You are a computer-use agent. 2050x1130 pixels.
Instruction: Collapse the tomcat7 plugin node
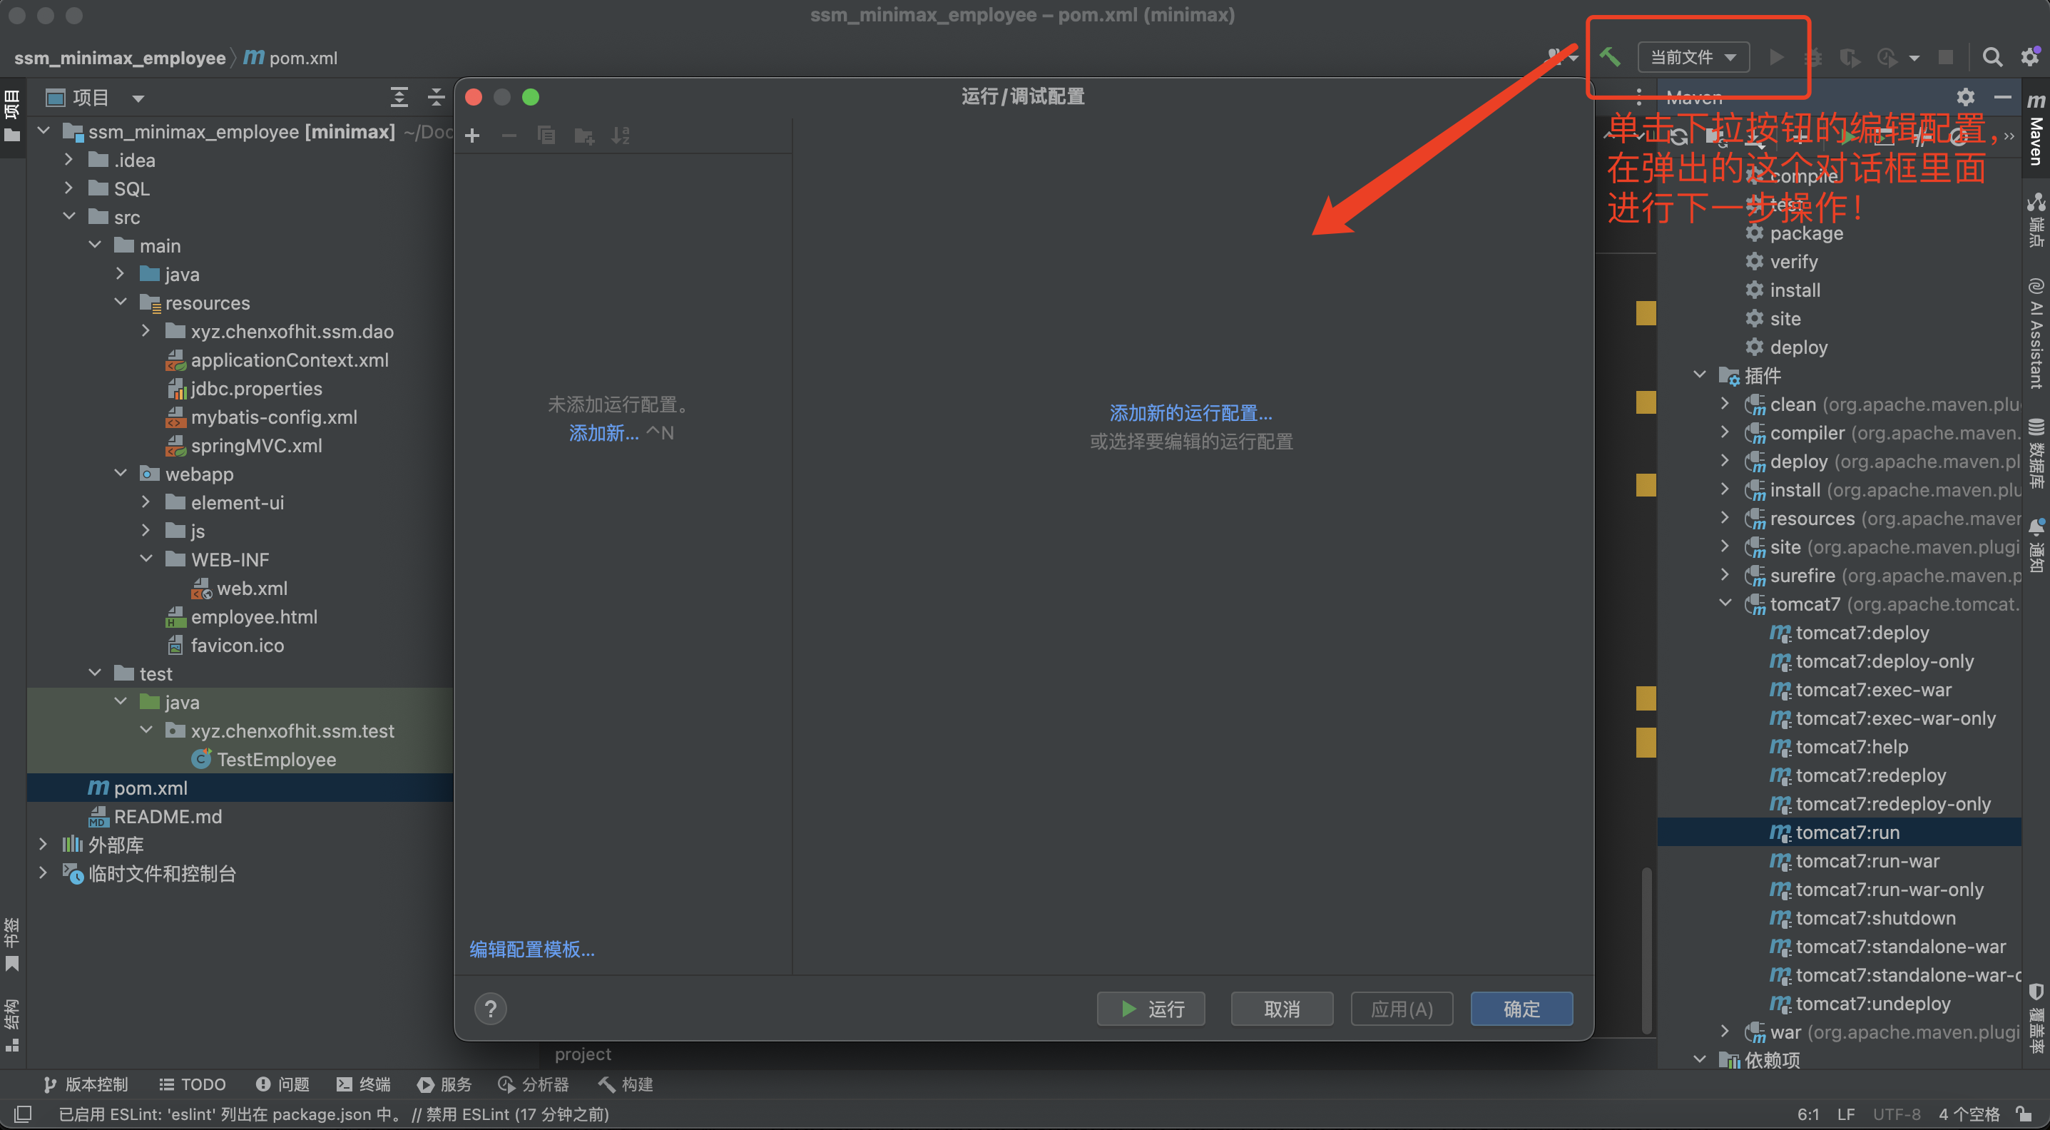click(x=1725, y=604)
